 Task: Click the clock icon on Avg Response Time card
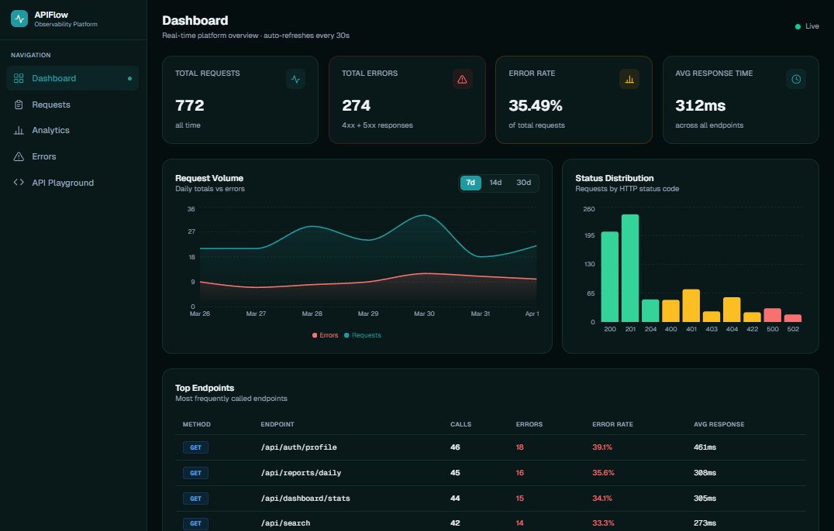coord(796,79)
